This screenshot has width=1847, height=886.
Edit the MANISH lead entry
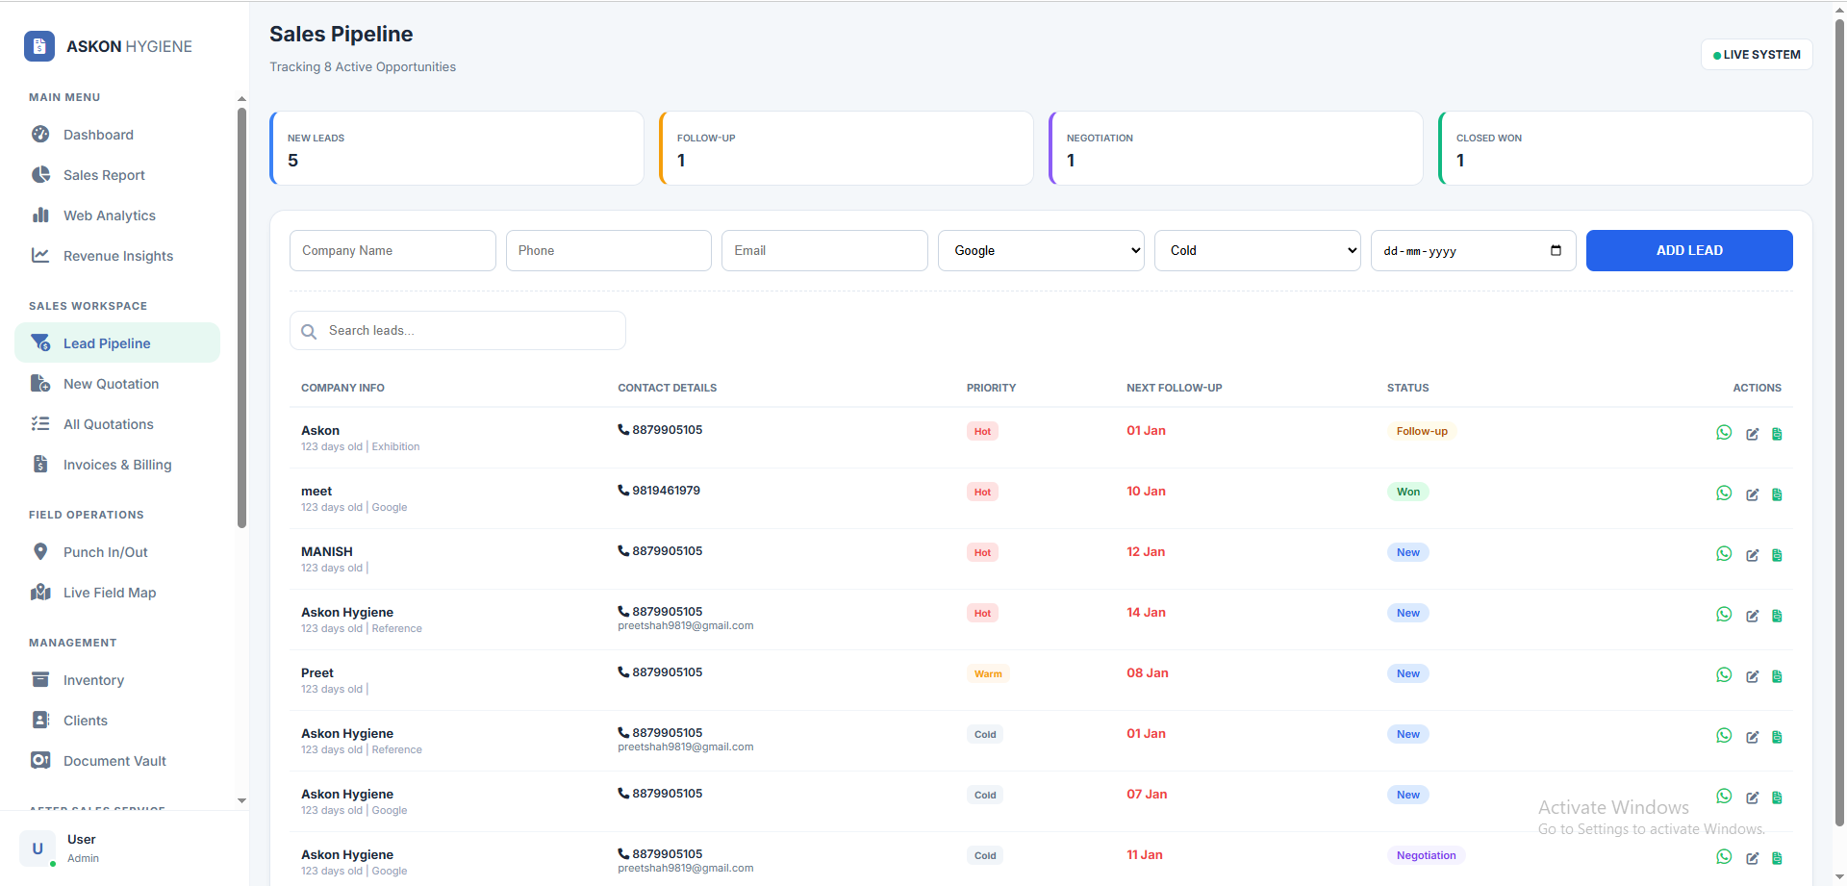(1753, 555)
